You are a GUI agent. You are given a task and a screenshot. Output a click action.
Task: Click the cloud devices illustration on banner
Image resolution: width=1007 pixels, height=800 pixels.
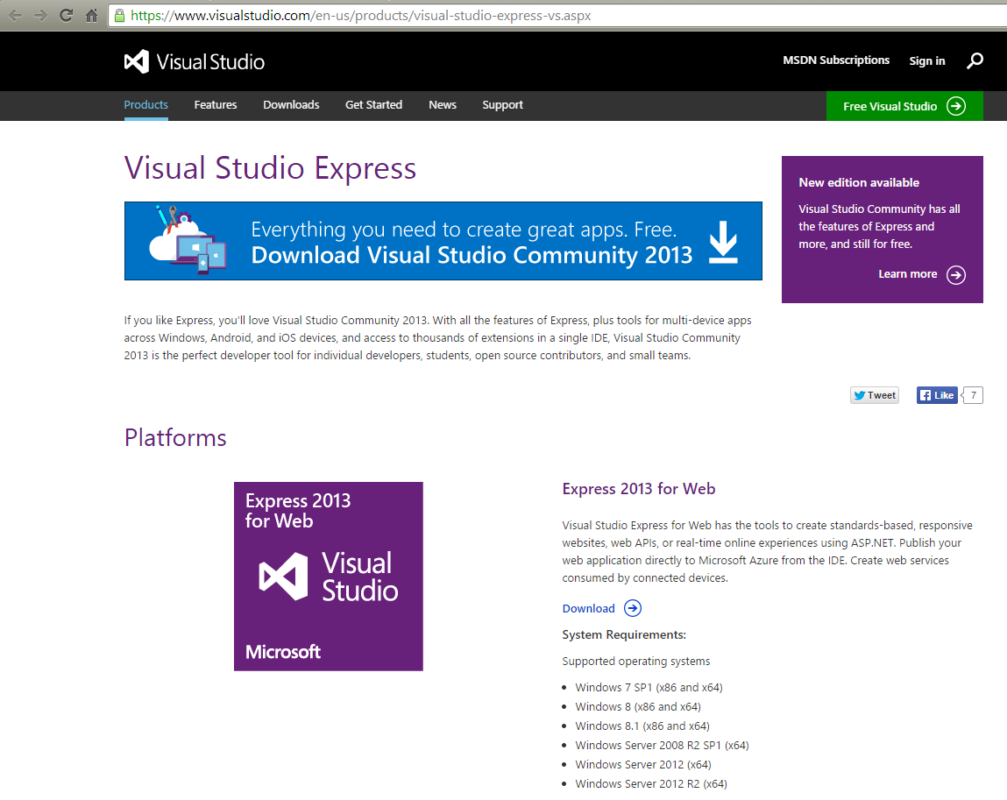point(188,239)
